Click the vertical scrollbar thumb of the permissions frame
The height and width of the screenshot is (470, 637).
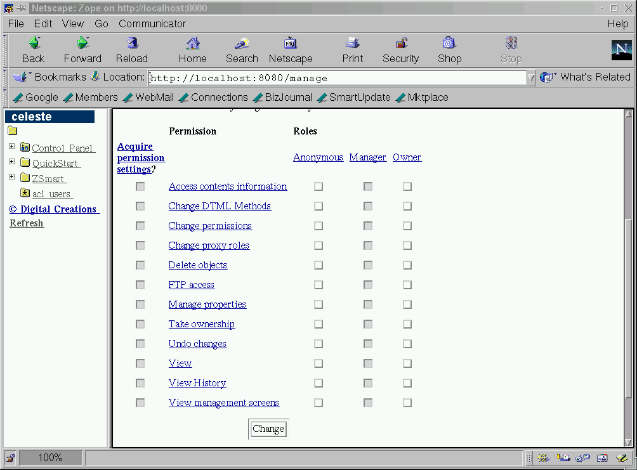(629, 309)
